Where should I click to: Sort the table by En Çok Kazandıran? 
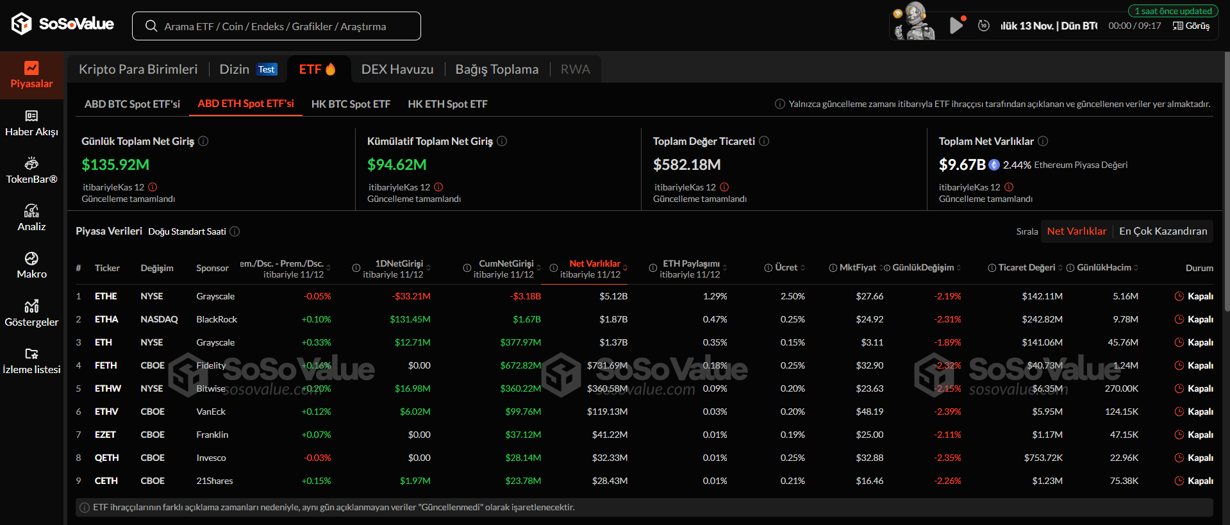(x=1163, y=231)
